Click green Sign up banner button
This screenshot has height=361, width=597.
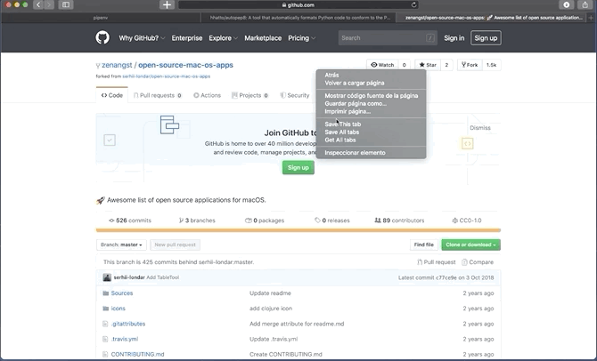coord(298,167)
